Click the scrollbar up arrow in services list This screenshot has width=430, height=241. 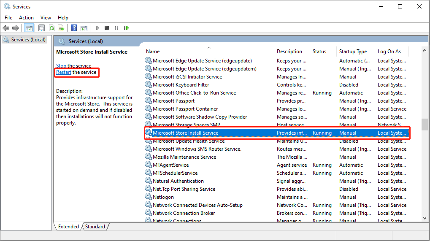425,51
